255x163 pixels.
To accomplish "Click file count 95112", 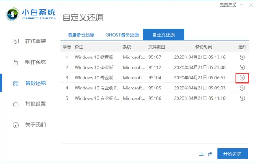I will (x=155, y=67).
